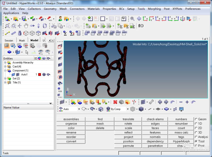The image size is (212, 157).
Task: Click the mass weight icon
Action: (19, 33)
